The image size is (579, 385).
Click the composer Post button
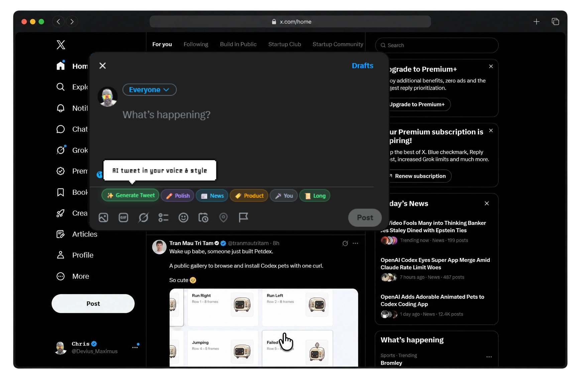365,218
